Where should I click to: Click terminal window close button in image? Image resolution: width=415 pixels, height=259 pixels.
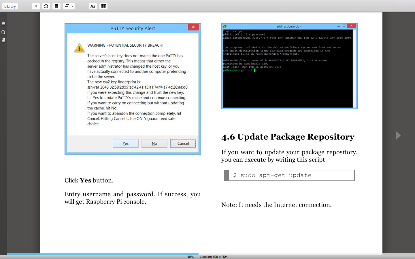coord(352,26)
